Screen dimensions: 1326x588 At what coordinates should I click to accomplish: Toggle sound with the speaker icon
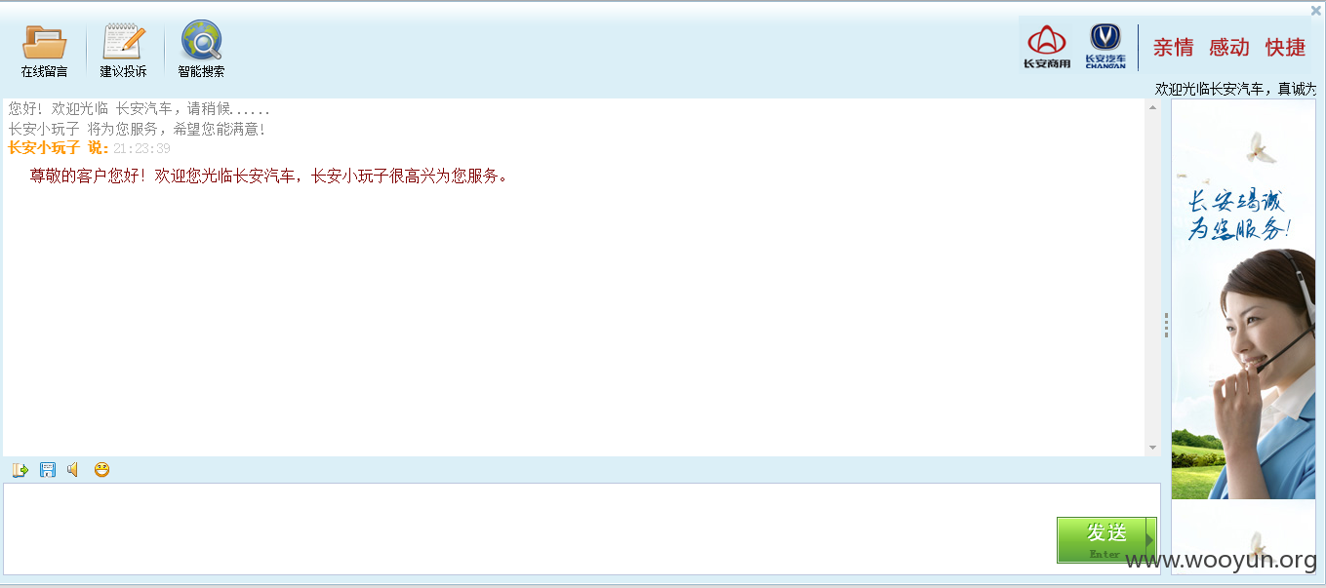click(x=73, y=470)
